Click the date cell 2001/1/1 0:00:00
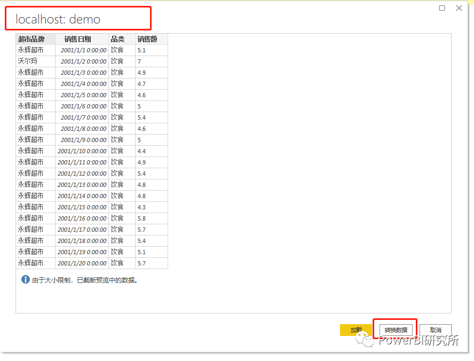The height and width of the screenshot is (361, 474). [82, 50]
